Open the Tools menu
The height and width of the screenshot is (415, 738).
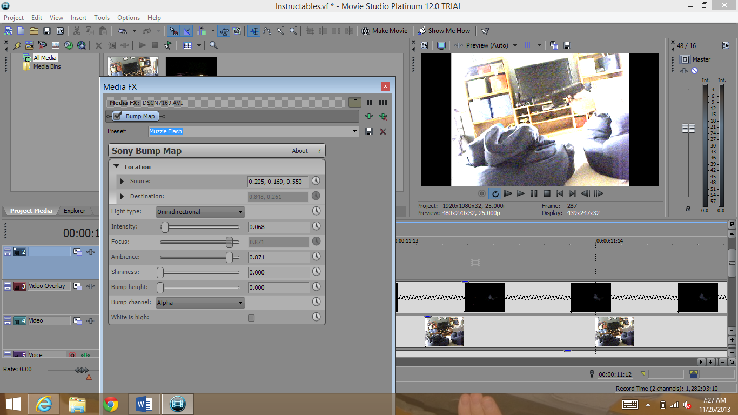(x=102, y=18)
